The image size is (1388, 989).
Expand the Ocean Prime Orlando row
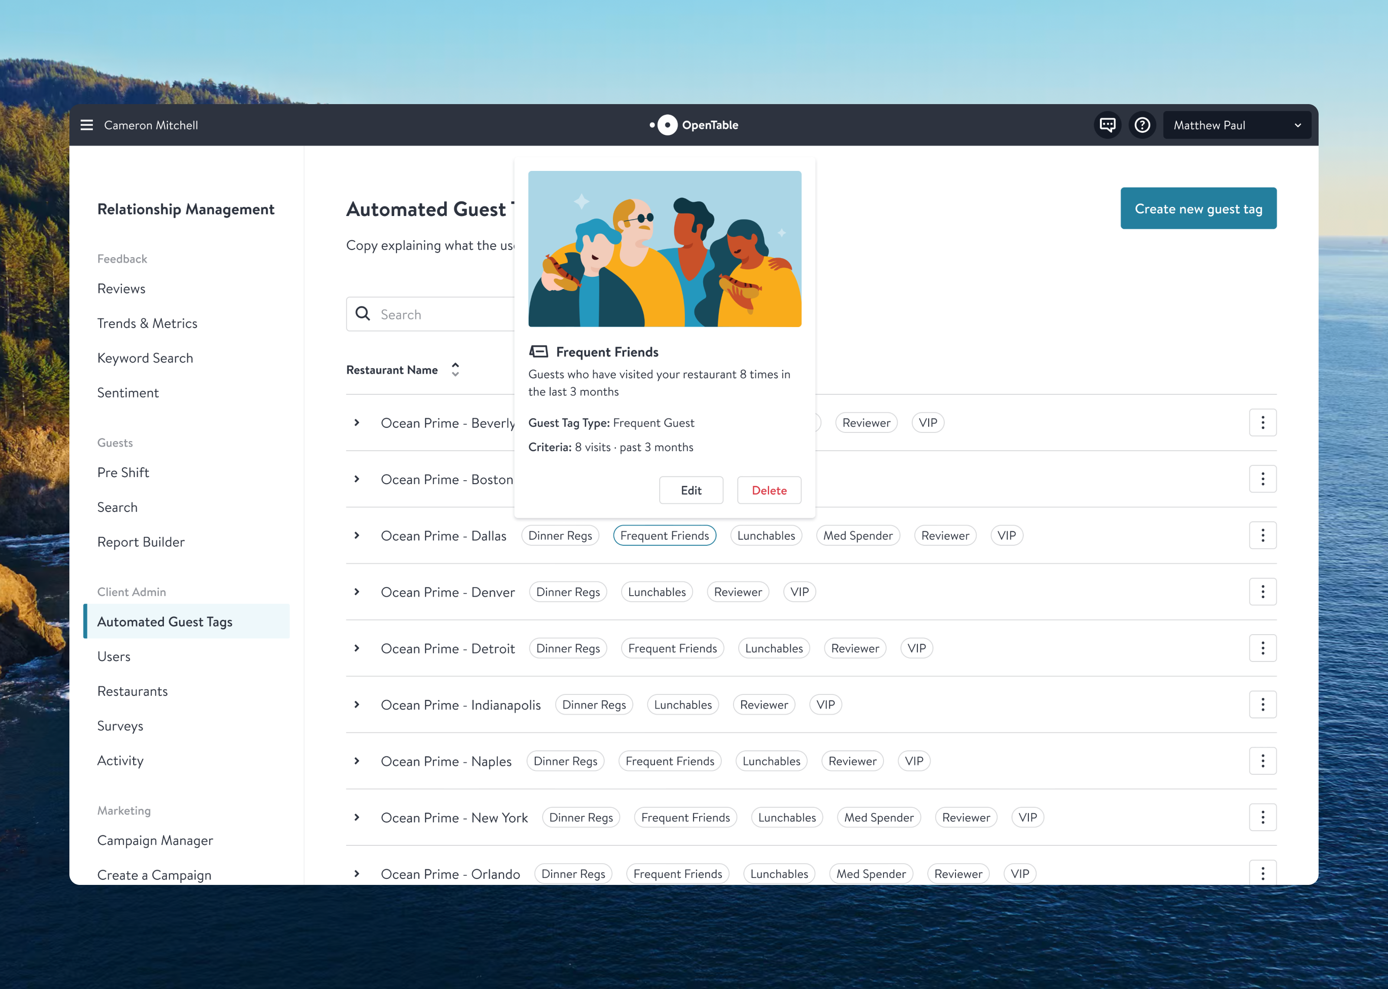pos(357,874)
